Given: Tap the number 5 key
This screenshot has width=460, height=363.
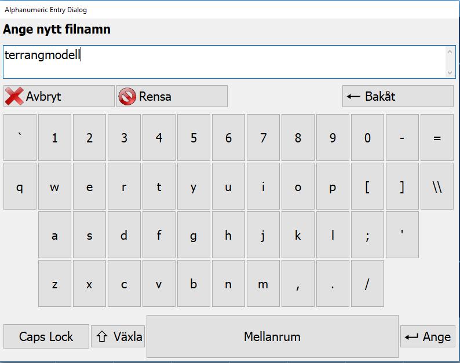Looking at the screenshot, I should pos(194,138).
